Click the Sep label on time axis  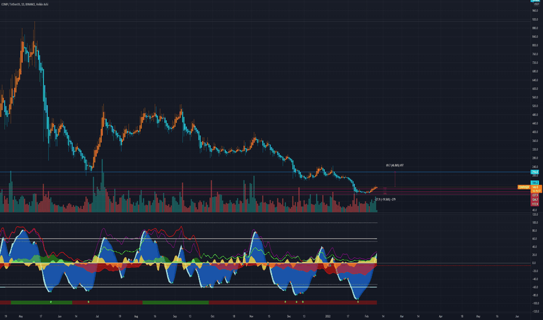(x=175, y=316)
